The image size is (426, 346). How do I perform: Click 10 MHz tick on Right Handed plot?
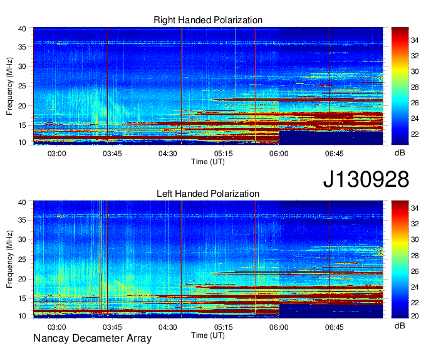[23, 142]
